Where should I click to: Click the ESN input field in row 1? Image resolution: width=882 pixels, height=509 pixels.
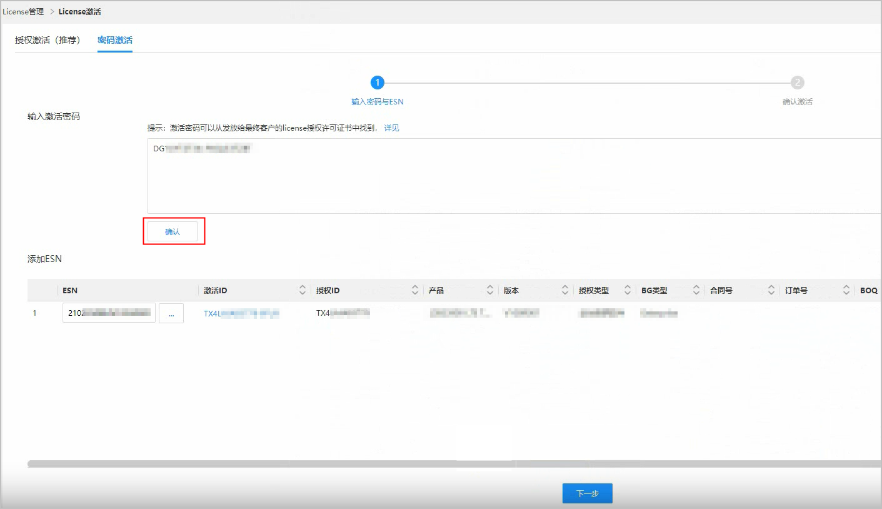pyautogui.click(x=108, y=313)
